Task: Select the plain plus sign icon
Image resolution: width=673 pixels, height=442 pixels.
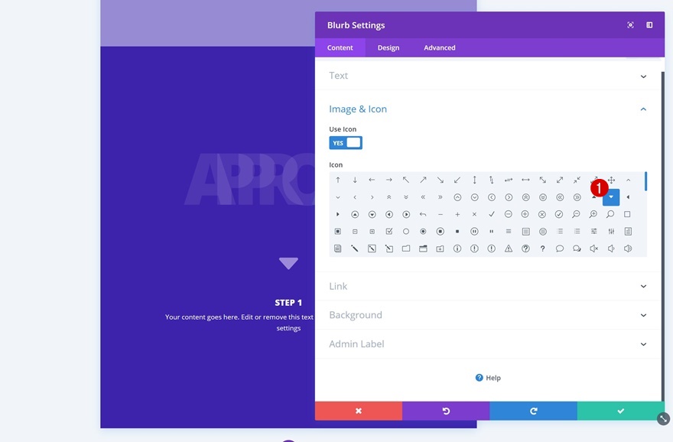Action: coord(457,214)
